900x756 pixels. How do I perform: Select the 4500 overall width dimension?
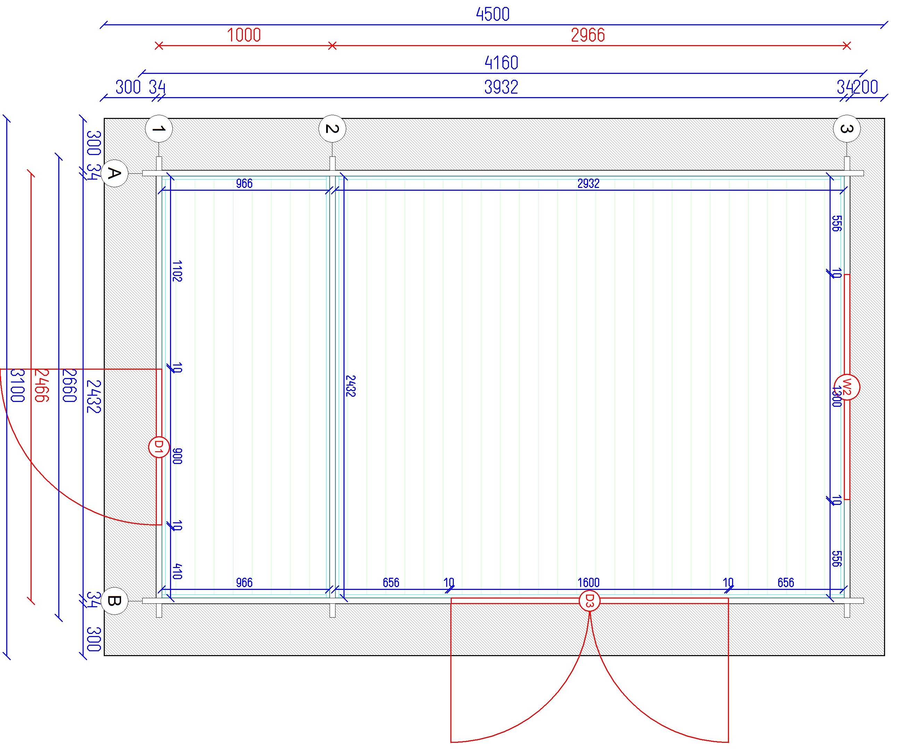[x=493, y=15]
